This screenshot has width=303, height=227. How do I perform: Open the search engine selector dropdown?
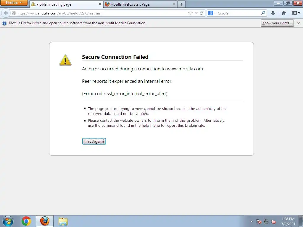click(x=212, y=13)
